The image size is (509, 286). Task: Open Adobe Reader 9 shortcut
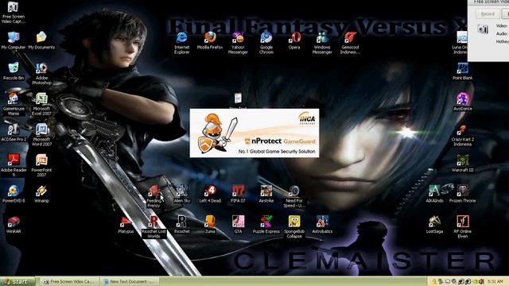pos(14,166)
